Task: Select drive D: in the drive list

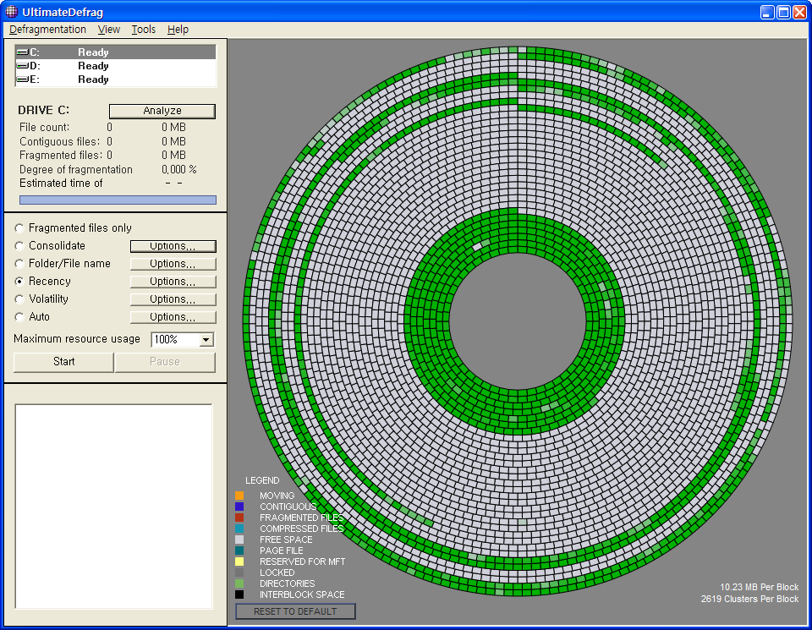Action: coord(116,66)
